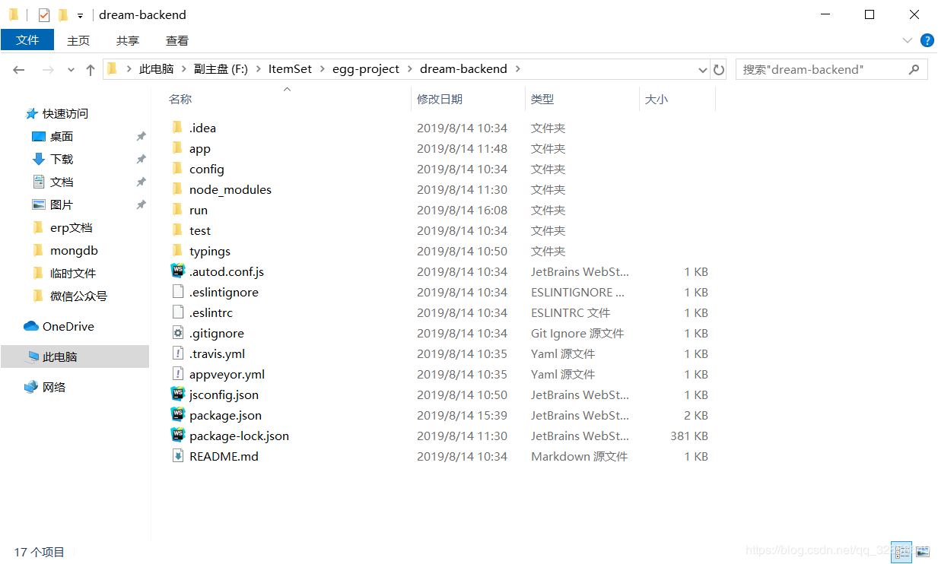Click the search magnifier icon

(x=914, y=69)
